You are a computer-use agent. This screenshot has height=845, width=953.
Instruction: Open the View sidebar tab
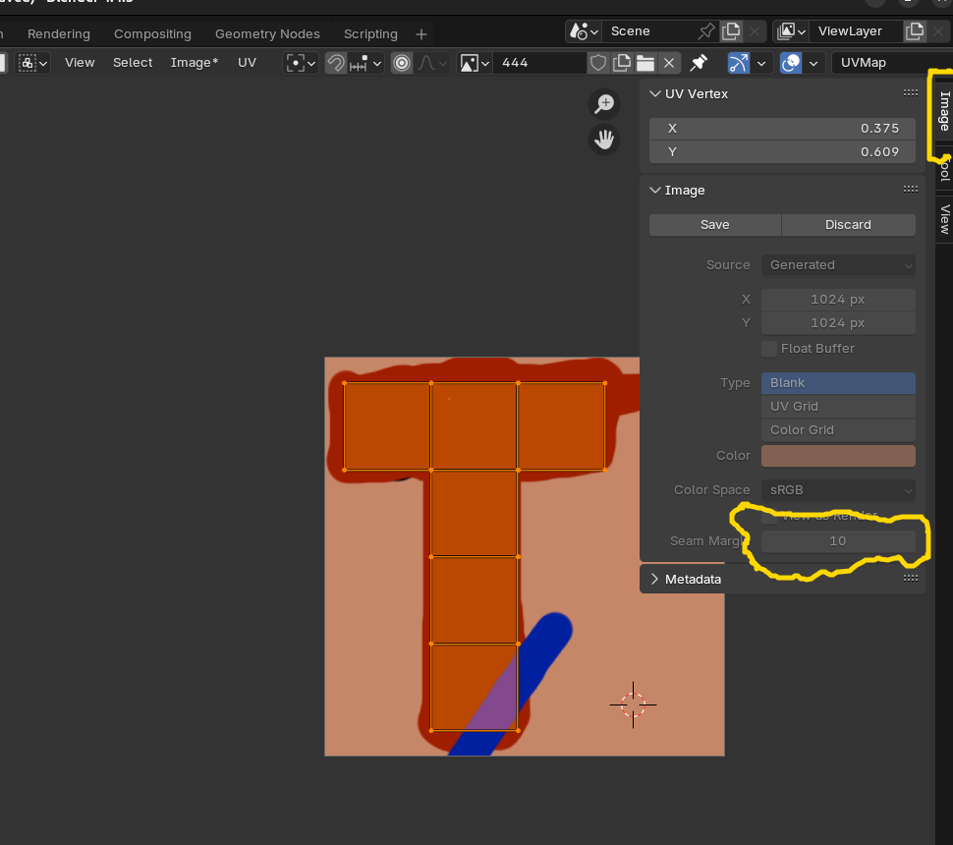(944, 219)
